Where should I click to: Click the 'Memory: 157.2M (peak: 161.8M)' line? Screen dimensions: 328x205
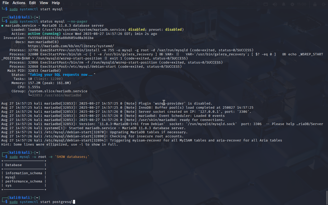click(x=41, y=83)
